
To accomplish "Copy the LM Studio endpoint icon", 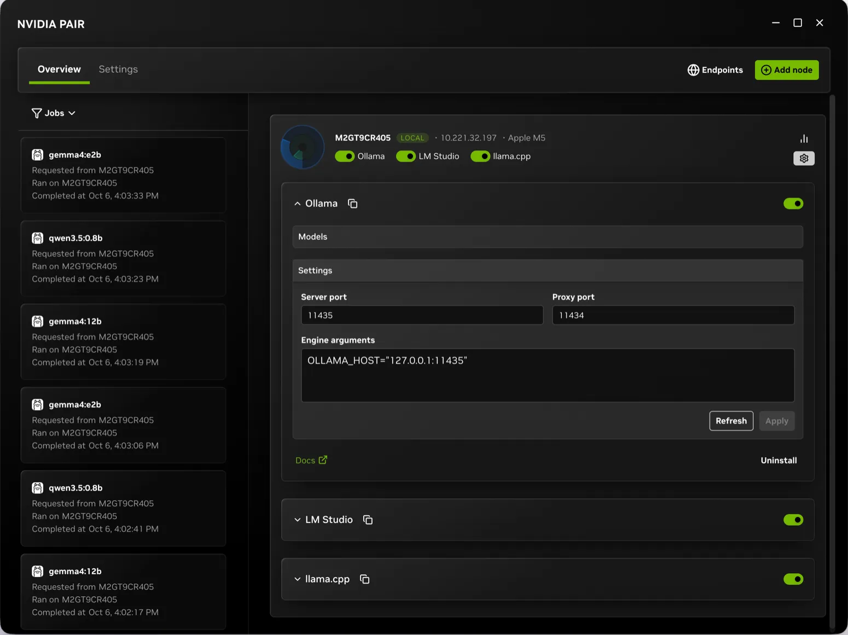I will (x=368, y=520).
